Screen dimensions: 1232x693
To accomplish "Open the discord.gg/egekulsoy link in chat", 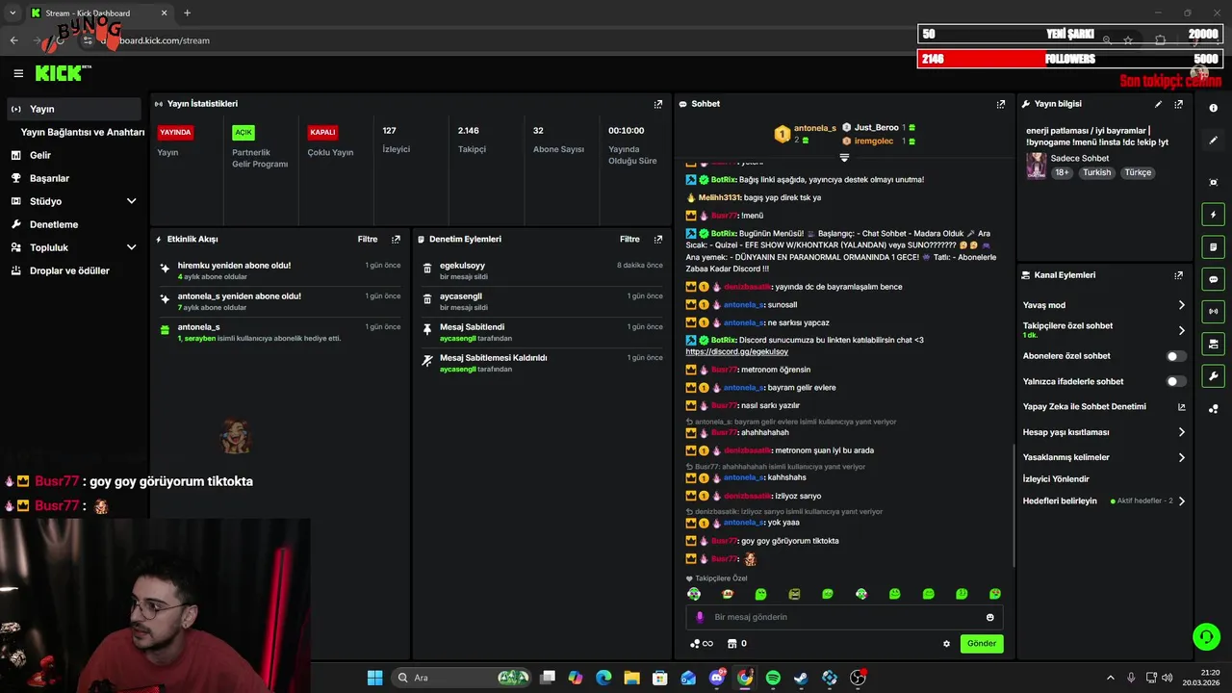I will [736, 351].
